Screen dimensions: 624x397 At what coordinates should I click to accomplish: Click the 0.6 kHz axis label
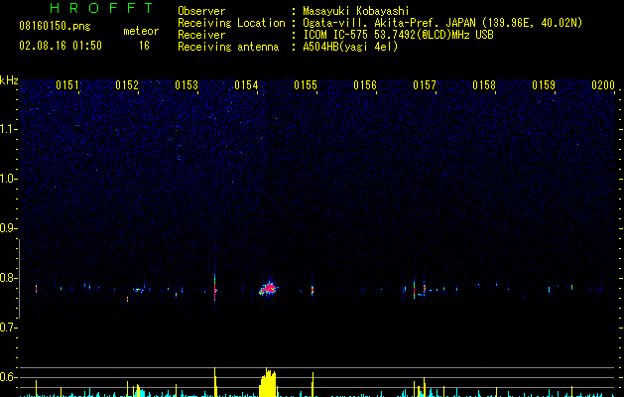(x=9, y=377)
